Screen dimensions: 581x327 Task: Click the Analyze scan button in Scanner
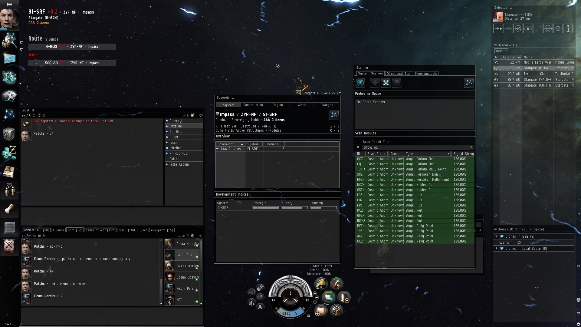pyautogui.click(x=360, y=83)
